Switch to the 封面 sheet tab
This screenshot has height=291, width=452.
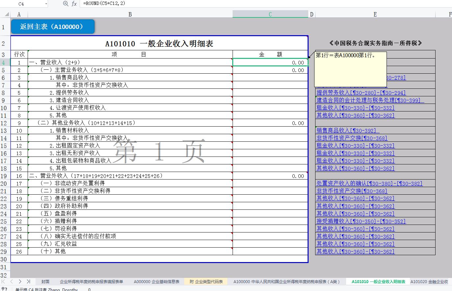click(x=45, y=281)
